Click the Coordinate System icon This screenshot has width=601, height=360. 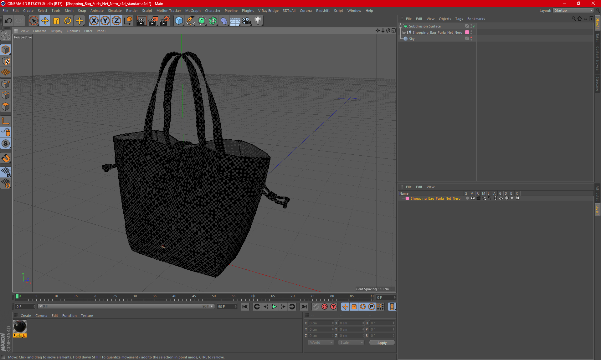coord(128,21)
